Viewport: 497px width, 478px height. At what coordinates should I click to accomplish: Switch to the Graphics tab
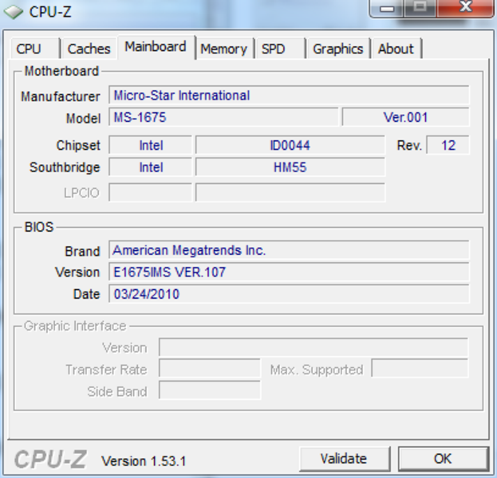point(338,49)
